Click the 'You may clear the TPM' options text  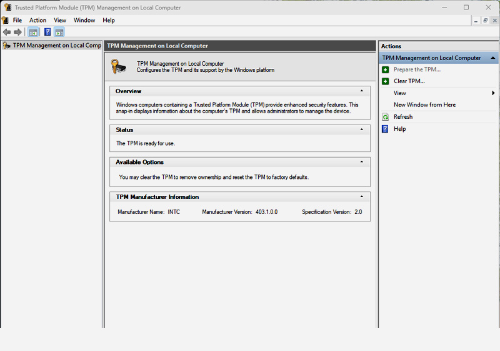tap(214, 177)
